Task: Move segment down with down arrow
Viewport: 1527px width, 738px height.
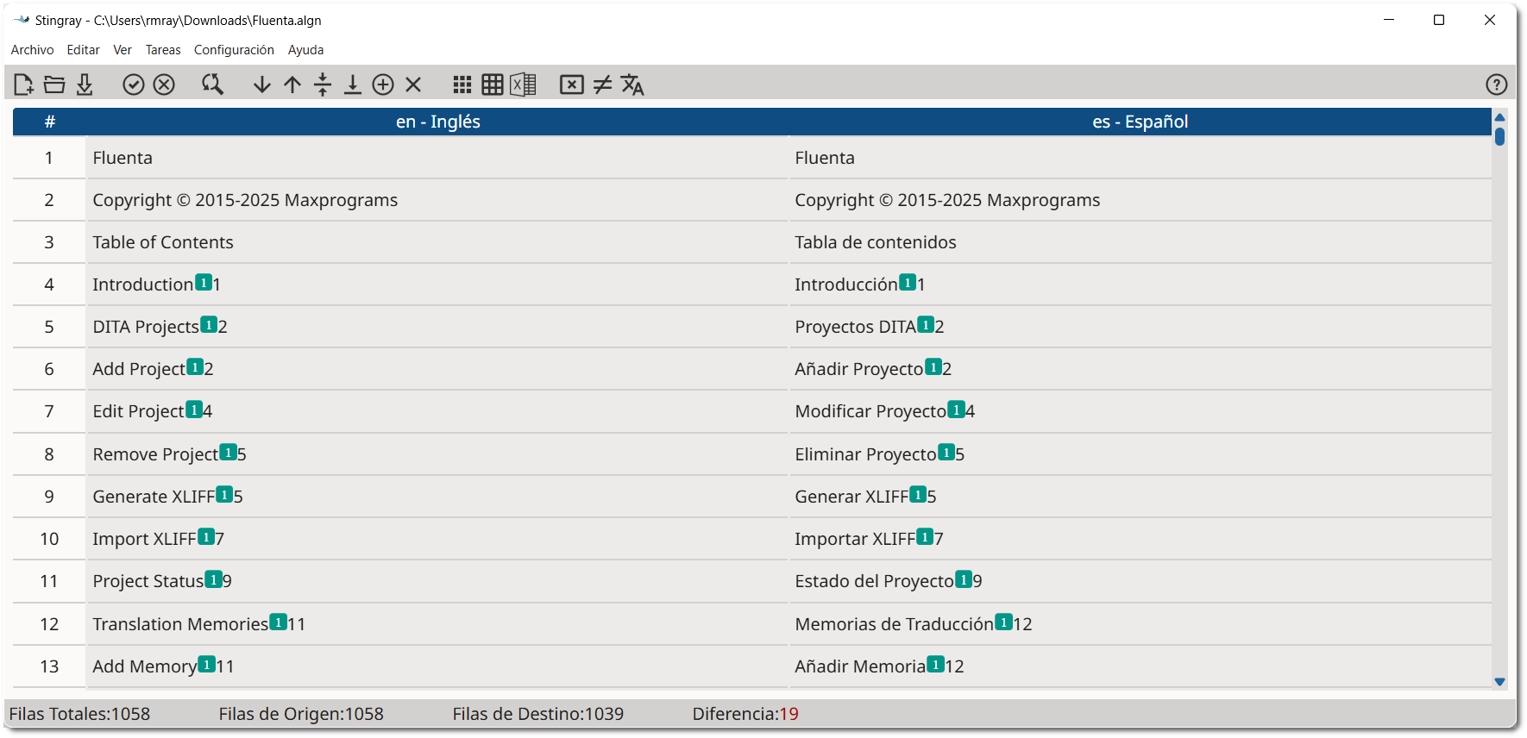Action: tap(262, 84)
